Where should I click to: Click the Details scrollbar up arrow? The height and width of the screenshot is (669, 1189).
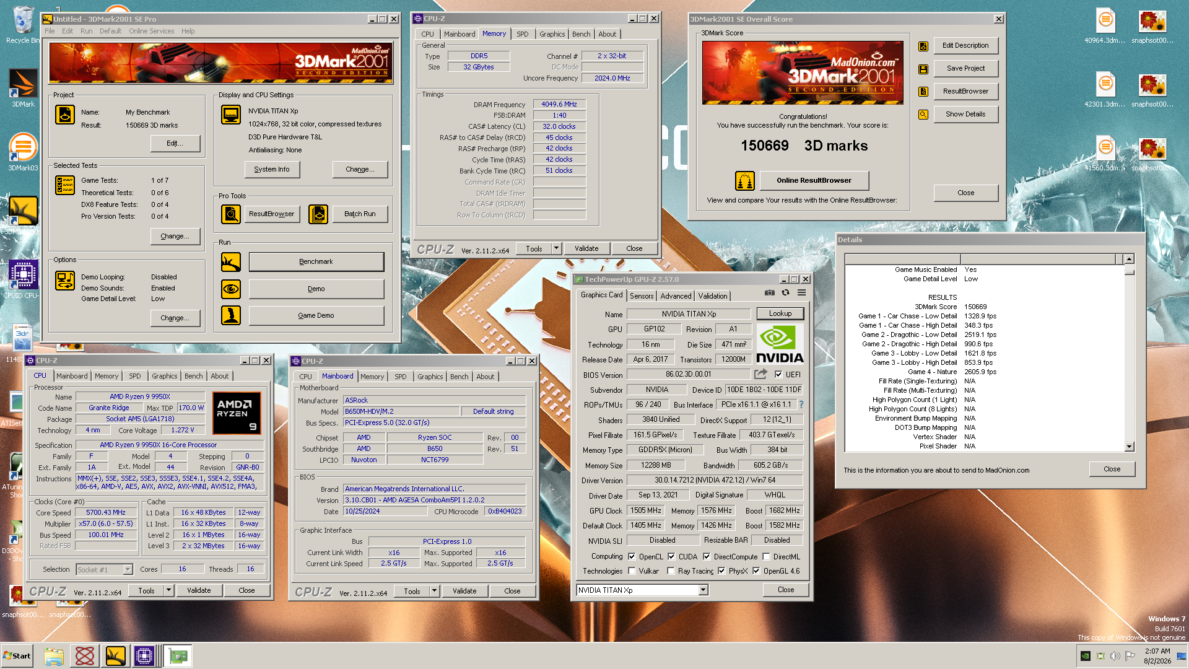[1129, 259]
